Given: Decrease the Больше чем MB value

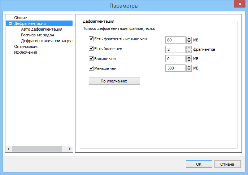Looking at the screenshot, I should point(189,60).
